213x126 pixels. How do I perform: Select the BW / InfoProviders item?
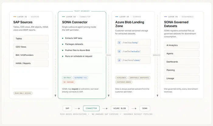tap(31, 55)
